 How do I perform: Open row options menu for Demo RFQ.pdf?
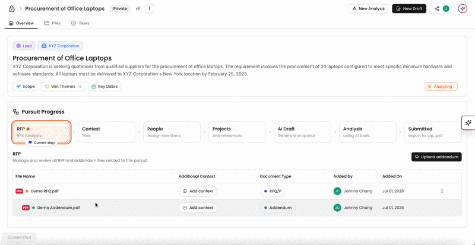tap(442, 191)
